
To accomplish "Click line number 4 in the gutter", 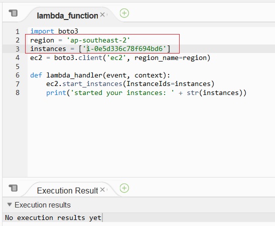I will coord(18,57).
